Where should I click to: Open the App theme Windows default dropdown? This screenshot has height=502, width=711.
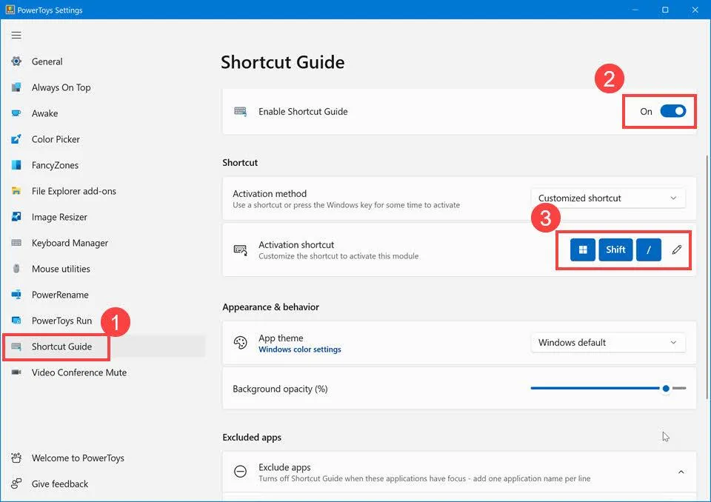click(x=607, y=342)
